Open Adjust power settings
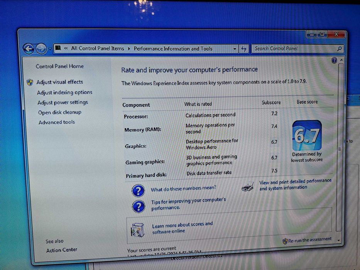Screen dimensions: 360x270 click(x=63, y=102)
